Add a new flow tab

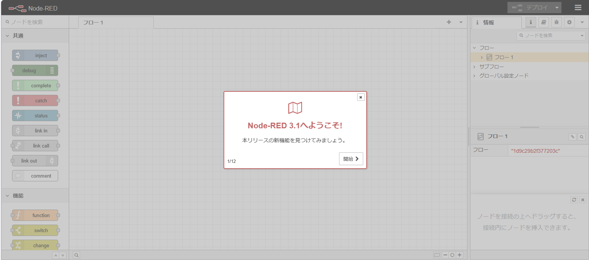pyautogui.click(x=449, y=22)
